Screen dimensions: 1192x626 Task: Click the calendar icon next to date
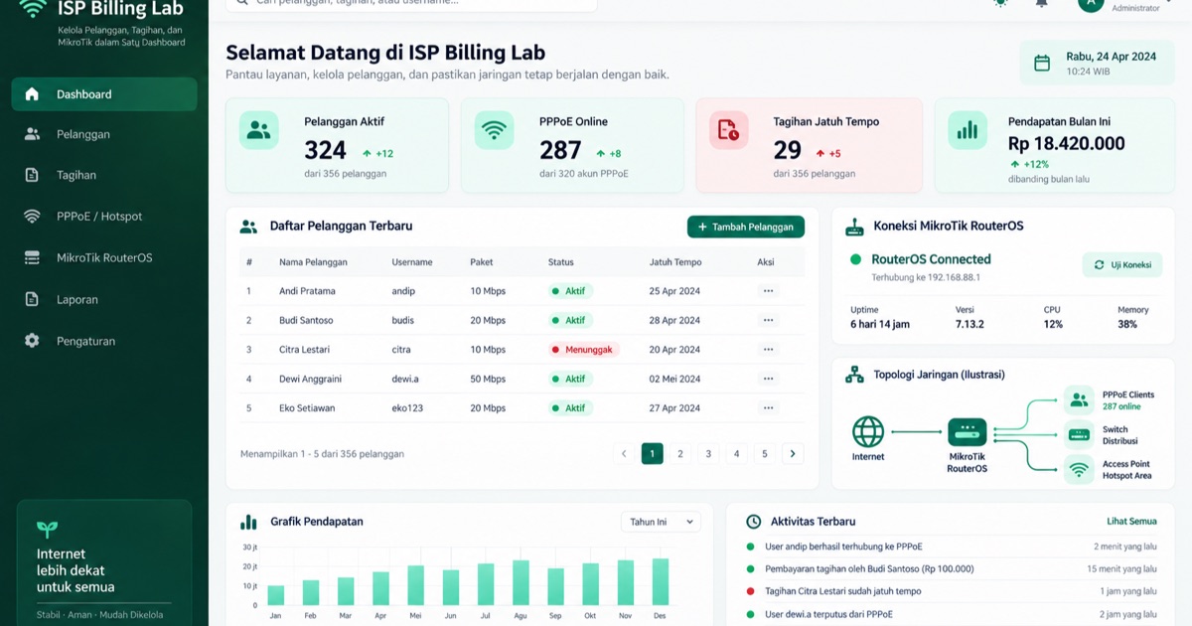point(1042,64)
